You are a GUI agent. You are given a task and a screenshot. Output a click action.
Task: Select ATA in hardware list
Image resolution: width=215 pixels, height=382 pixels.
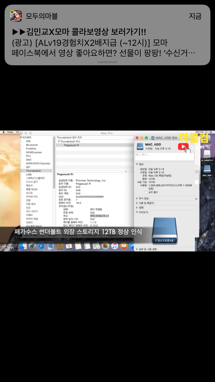[28, 141]
